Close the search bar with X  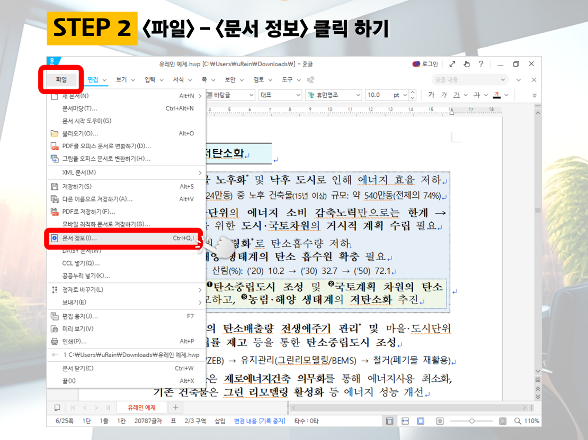tap(534, 80)
